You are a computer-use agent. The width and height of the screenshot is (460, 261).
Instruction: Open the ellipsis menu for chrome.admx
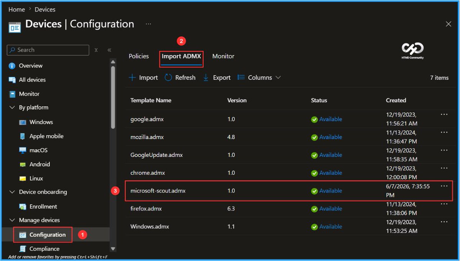[444, 168]
